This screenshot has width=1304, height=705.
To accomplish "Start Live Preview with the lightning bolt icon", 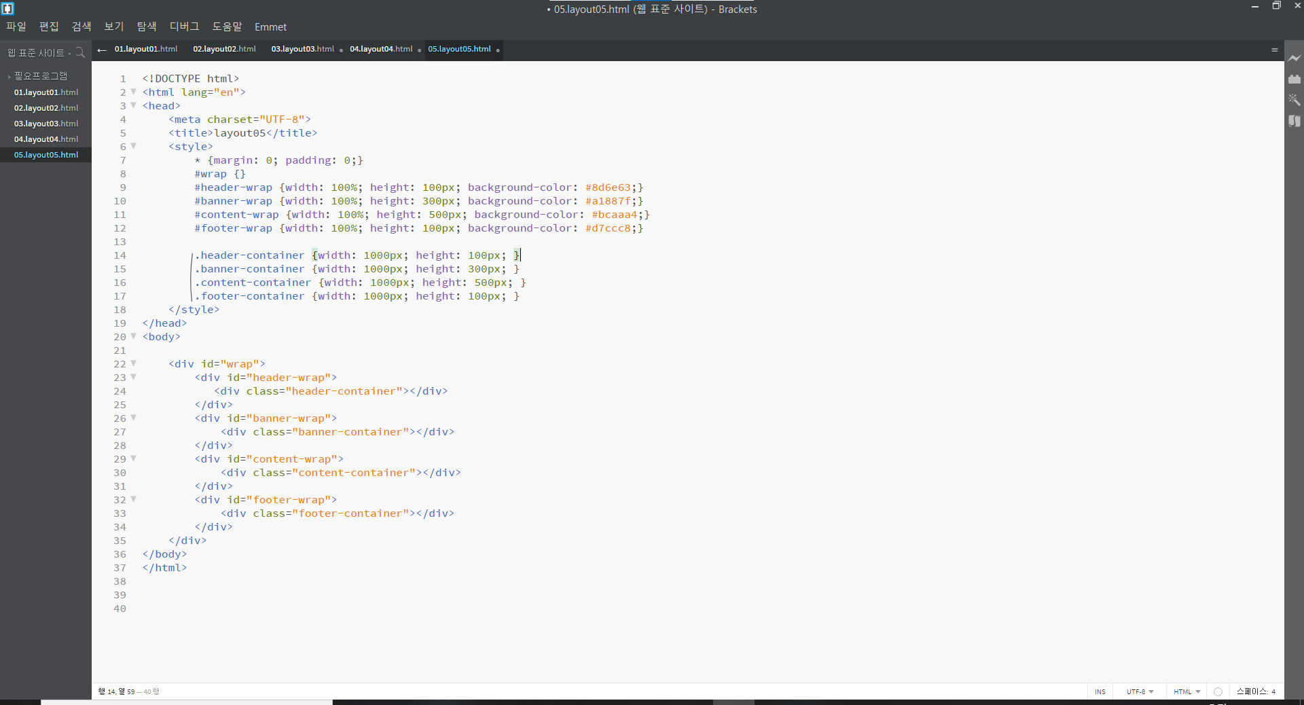I will (x=1294, y=58).
